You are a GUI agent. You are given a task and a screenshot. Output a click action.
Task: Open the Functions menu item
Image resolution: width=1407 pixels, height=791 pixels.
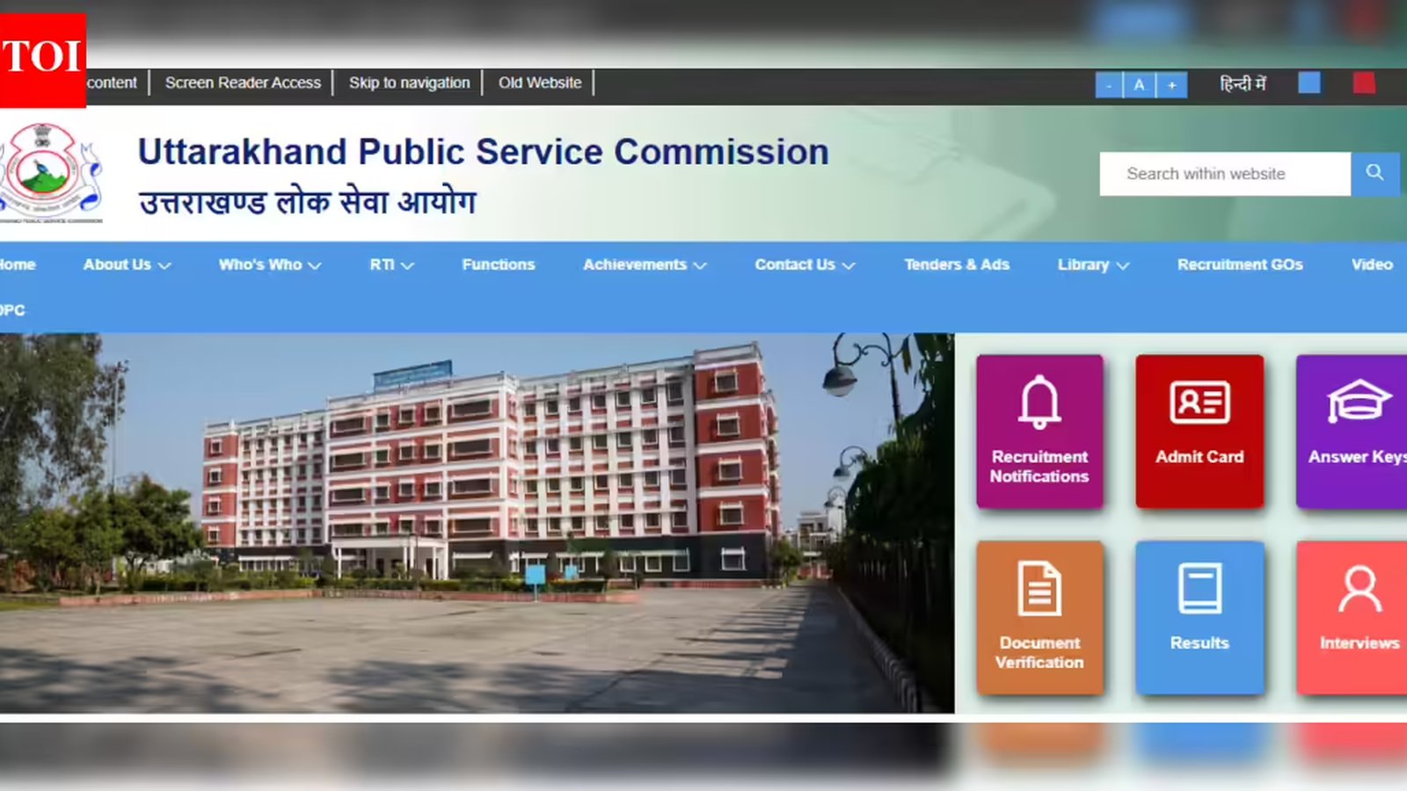point(499,265)
